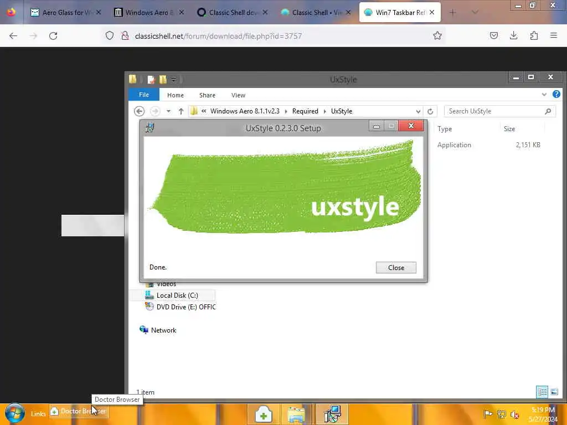The image size is (567, 425).
Task: Select Network in navigation pane
Action: pyautogui.click(x=158, y=330)
